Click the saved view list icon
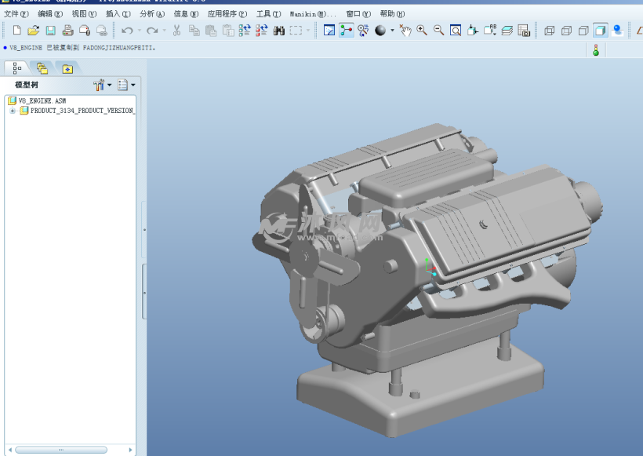This screenshot has height=456, width=643. [x=489, y=31]
